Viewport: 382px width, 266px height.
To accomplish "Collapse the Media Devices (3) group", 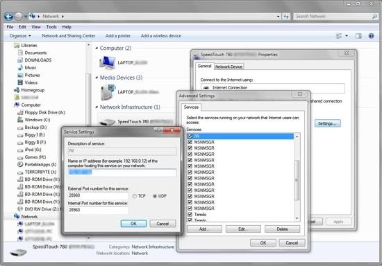I will 97,78.
